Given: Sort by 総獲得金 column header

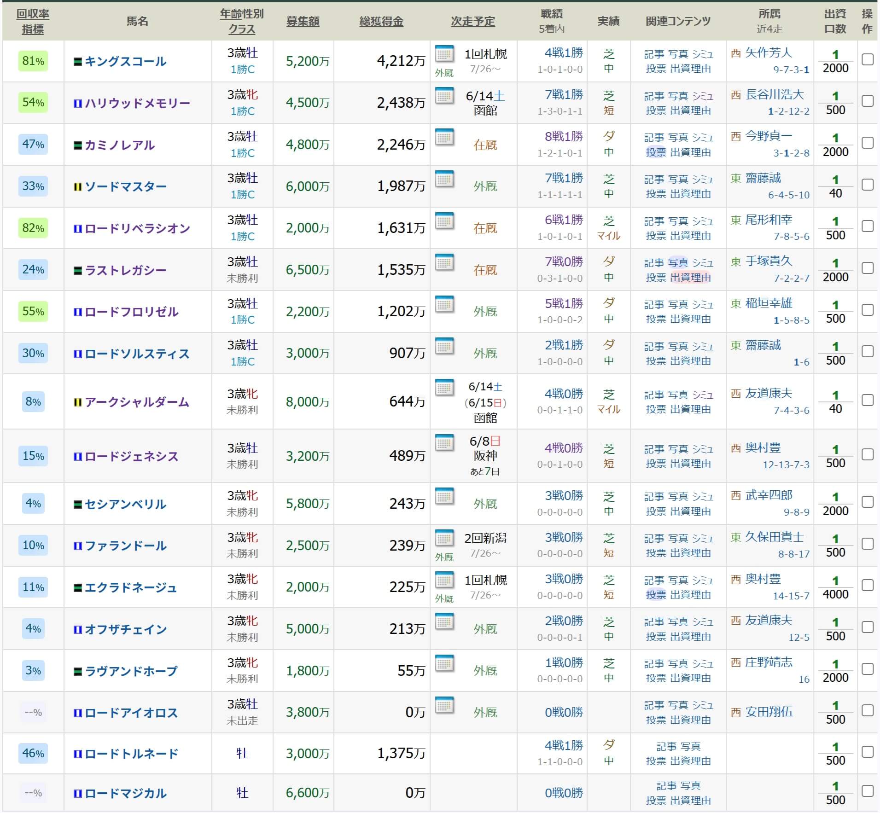Looking at the screenshot, I should point(381,21).
